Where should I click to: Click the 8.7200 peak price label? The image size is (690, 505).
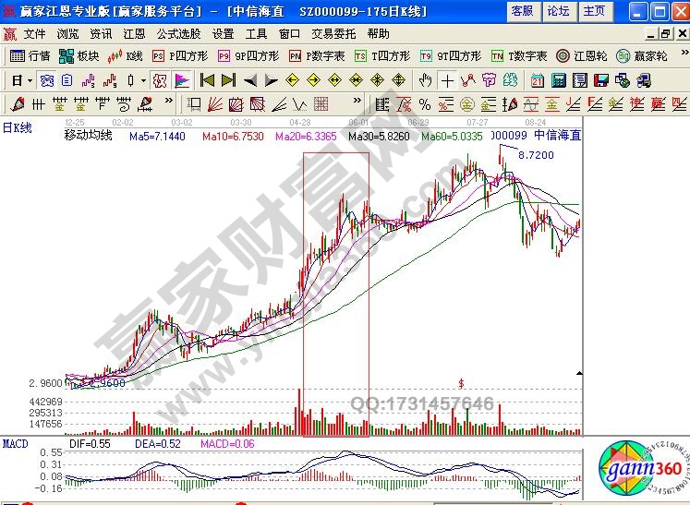pyautogui.click(x=536, y=156)
